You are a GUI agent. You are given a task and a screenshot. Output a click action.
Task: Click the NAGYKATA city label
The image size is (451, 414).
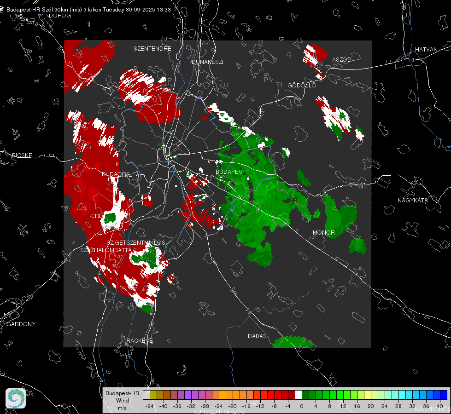pyautogui.click(x=412, y=200)
